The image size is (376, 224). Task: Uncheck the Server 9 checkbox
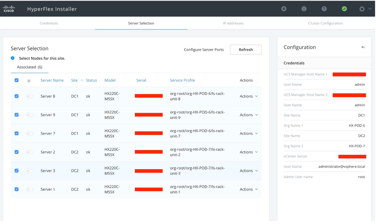click(17, 115)
